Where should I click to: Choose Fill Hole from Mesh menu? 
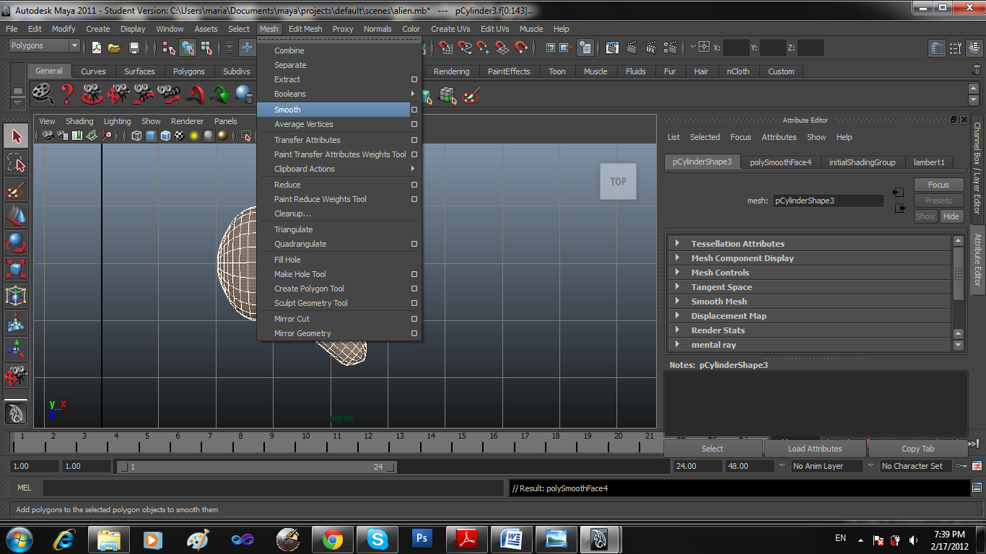(339, 260)
